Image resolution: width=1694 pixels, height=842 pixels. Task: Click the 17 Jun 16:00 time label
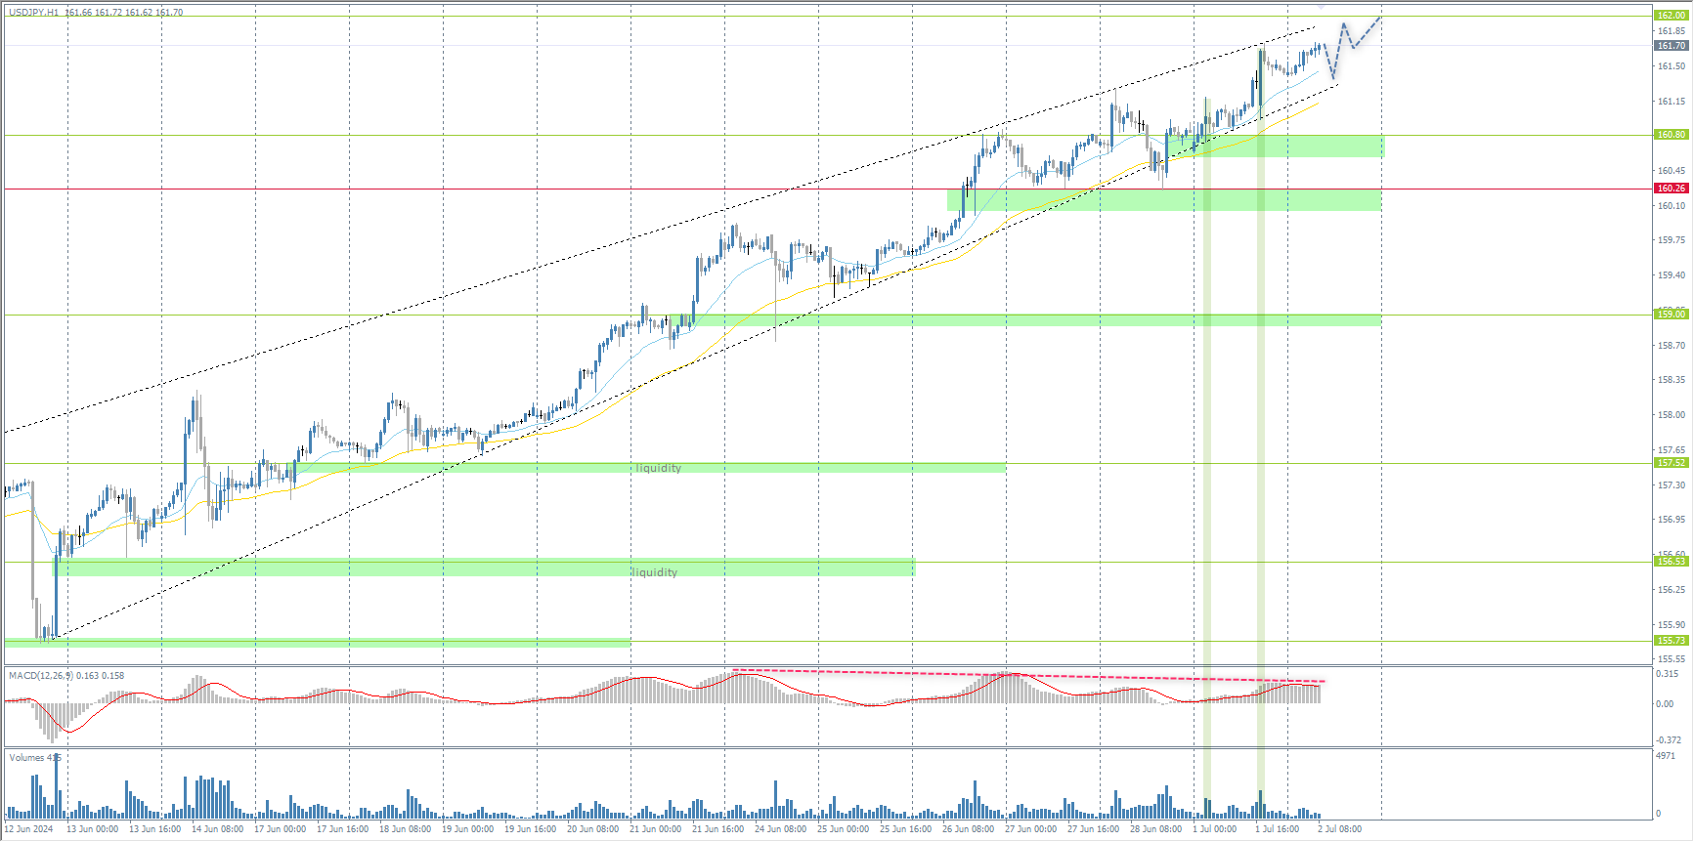[343, 829]
